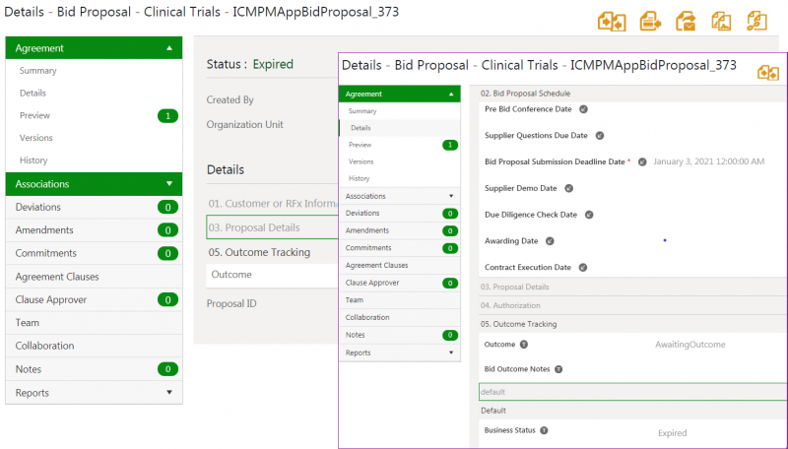The width and height of the screenshot is (788, 449).
Task: Expand the Reports menu in left sidebar
Action: click(169, 392)
